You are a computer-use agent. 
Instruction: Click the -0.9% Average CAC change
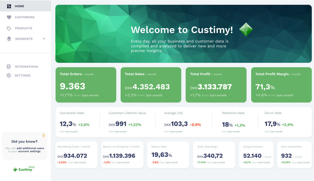(x=195, y=125)
